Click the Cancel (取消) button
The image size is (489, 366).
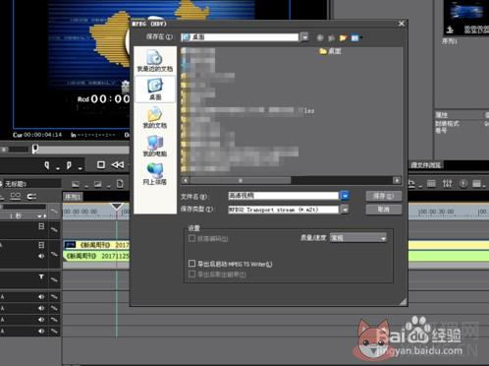point(384,210)
